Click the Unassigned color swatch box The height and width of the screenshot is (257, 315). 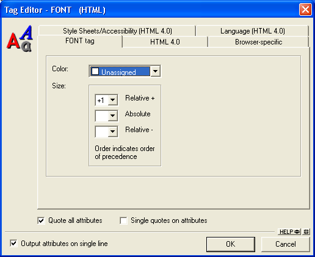(95, 71)
